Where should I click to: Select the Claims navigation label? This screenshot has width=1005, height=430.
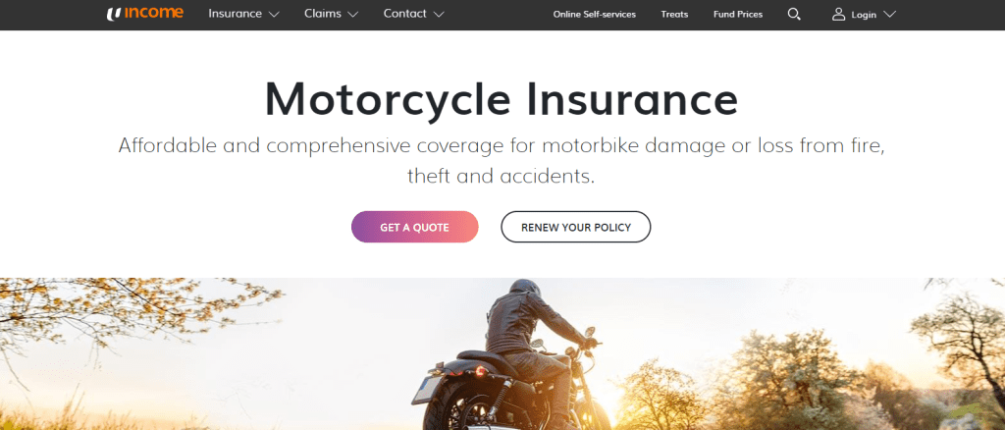322,14
